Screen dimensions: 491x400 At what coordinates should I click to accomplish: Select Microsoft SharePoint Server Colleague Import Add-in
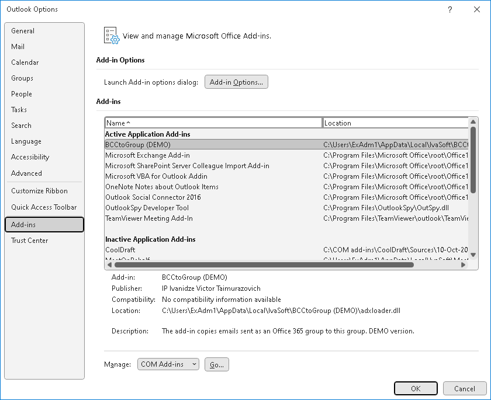click(286, 166)
